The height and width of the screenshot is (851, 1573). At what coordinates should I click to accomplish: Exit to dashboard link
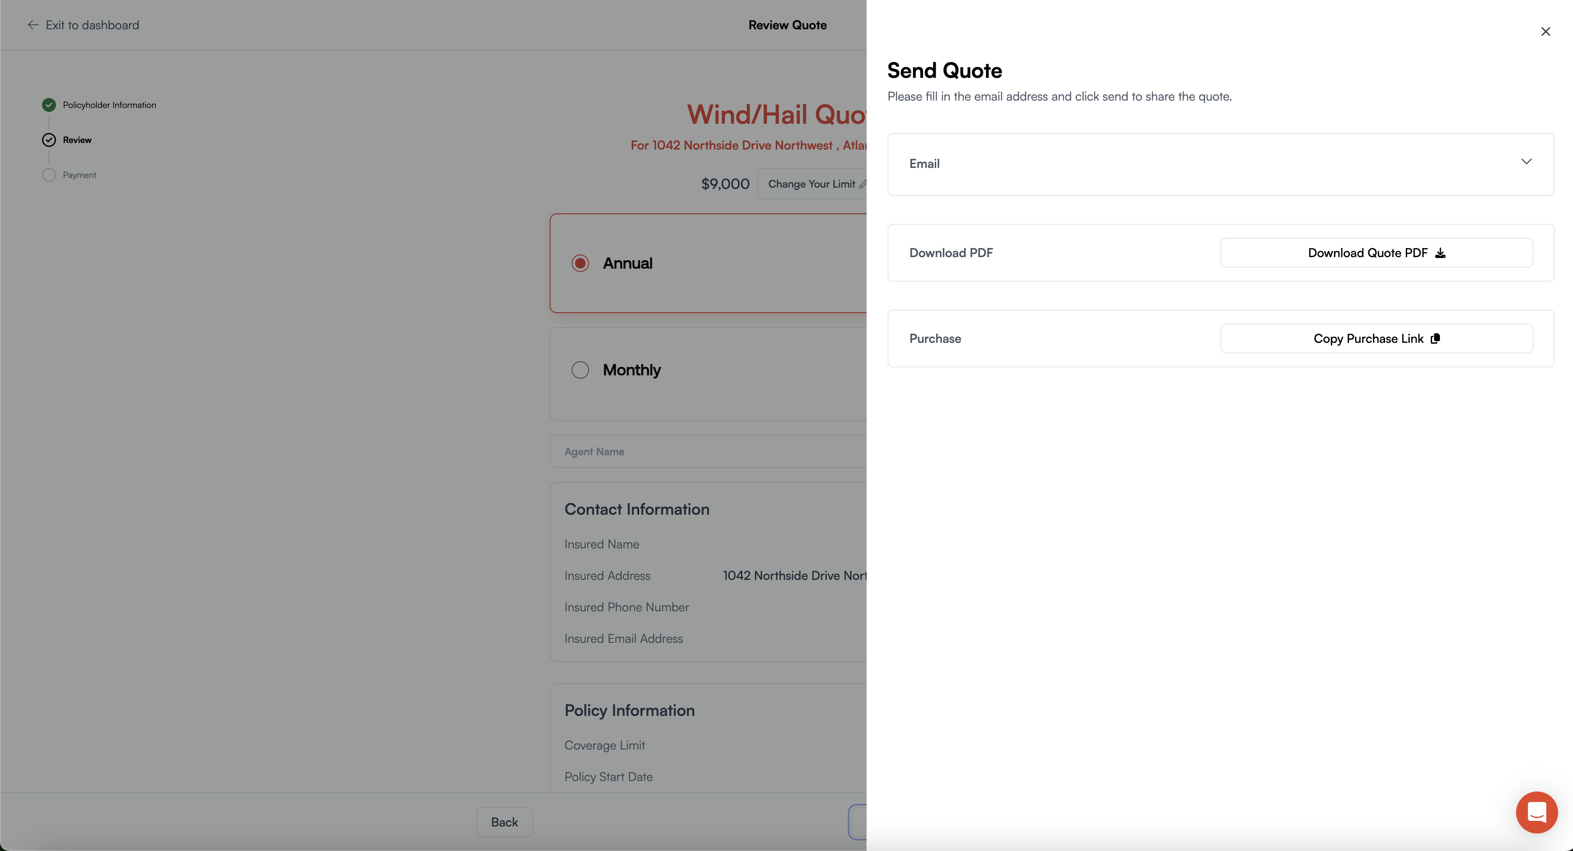point(92,25)
